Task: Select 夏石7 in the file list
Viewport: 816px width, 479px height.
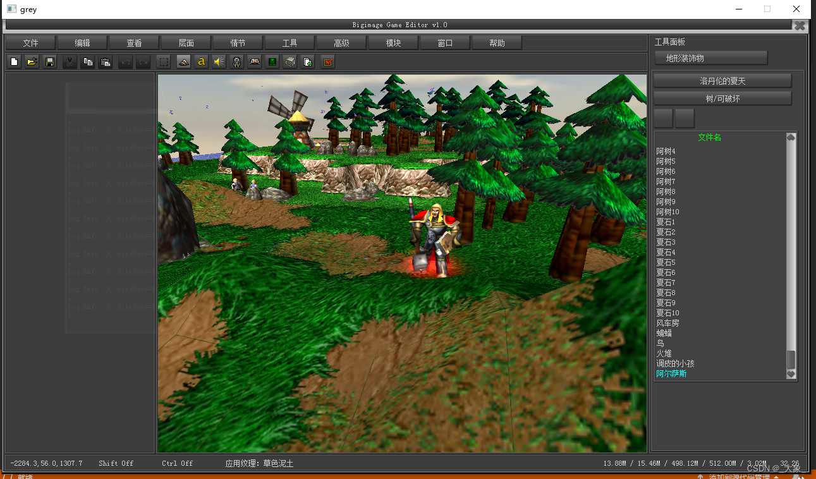Action: tap(666, 282)
